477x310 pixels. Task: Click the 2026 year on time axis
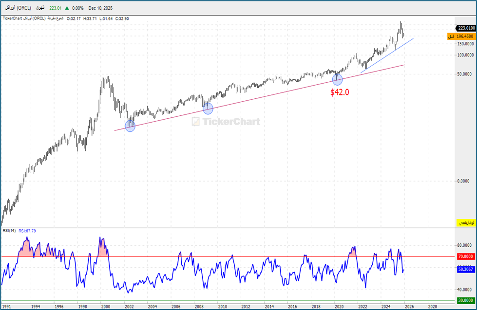(x=409, y=307)
